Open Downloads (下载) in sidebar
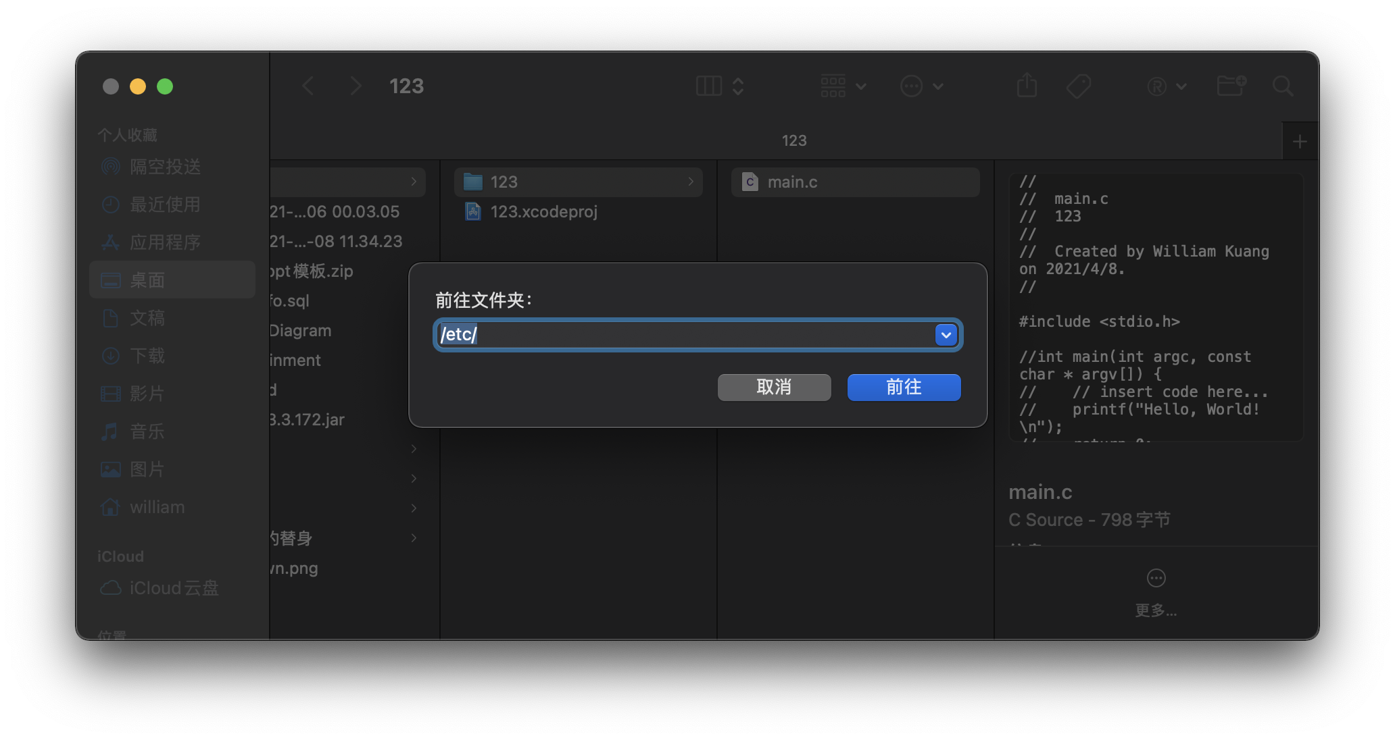The image size is (1395, 740). point(172,356)
